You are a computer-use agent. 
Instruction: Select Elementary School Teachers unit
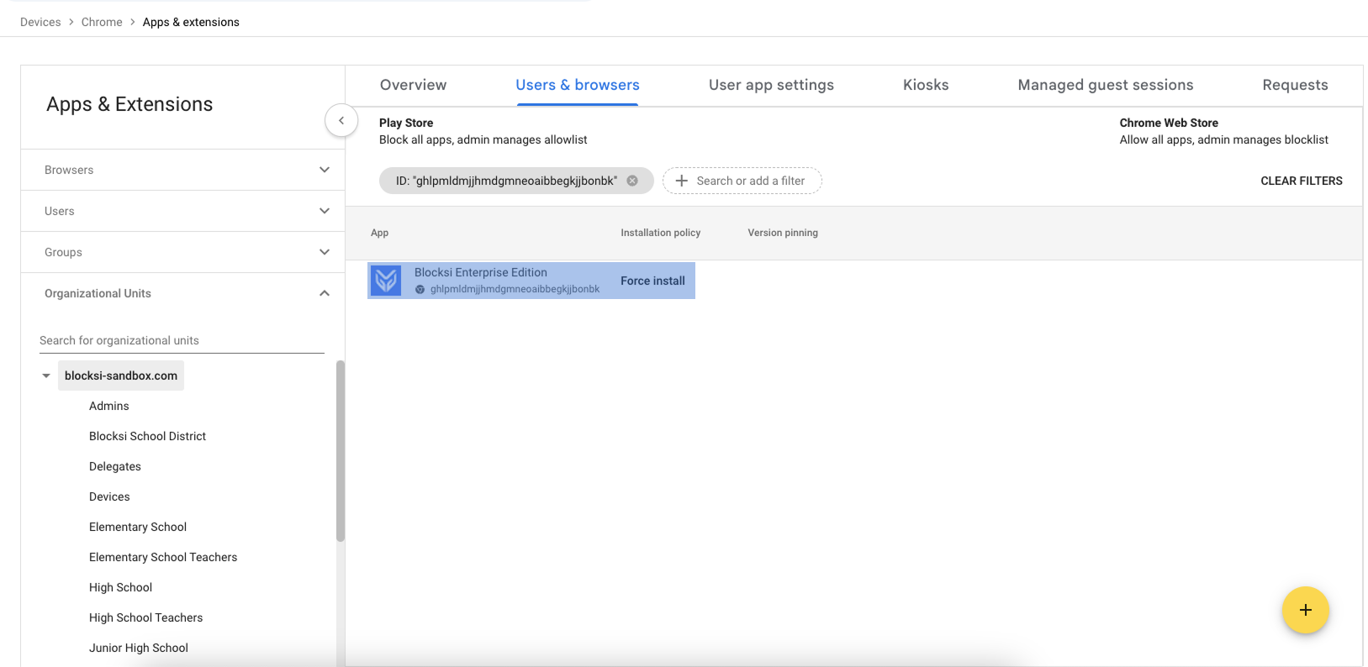coord(163,557)
